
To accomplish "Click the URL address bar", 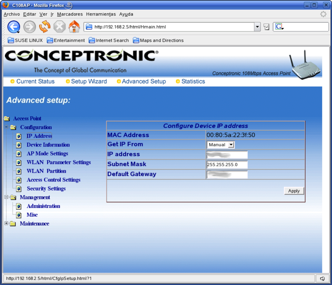I will click(x=169, y=27).
